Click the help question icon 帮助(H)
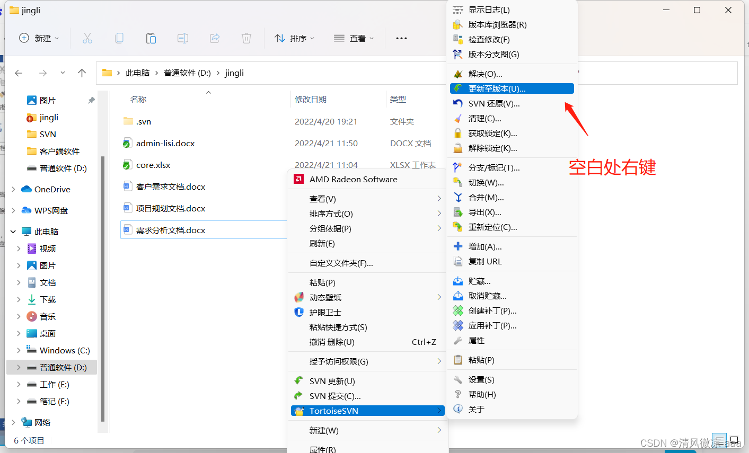 coord(458,395)
